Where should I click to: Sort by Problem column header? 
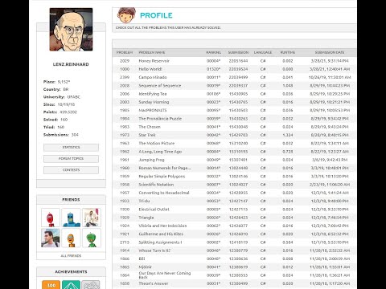tap(125, 52)
